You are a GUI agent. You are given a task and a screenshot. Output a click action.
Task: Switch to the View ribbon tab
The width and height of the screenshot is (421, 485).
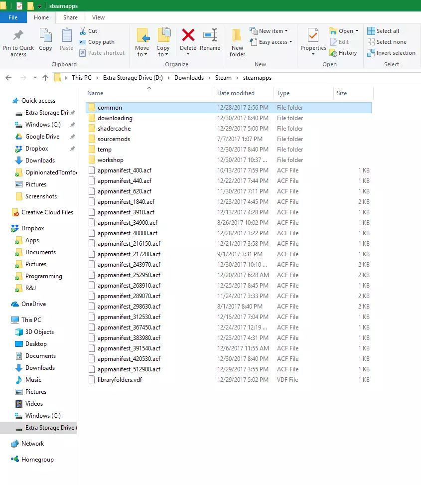click(x=98, y=17)
